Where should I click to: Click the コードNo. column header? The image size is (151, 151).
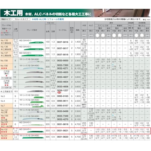pos(63,30)
